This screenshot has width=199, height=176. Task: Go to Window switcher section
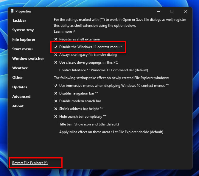28,59
